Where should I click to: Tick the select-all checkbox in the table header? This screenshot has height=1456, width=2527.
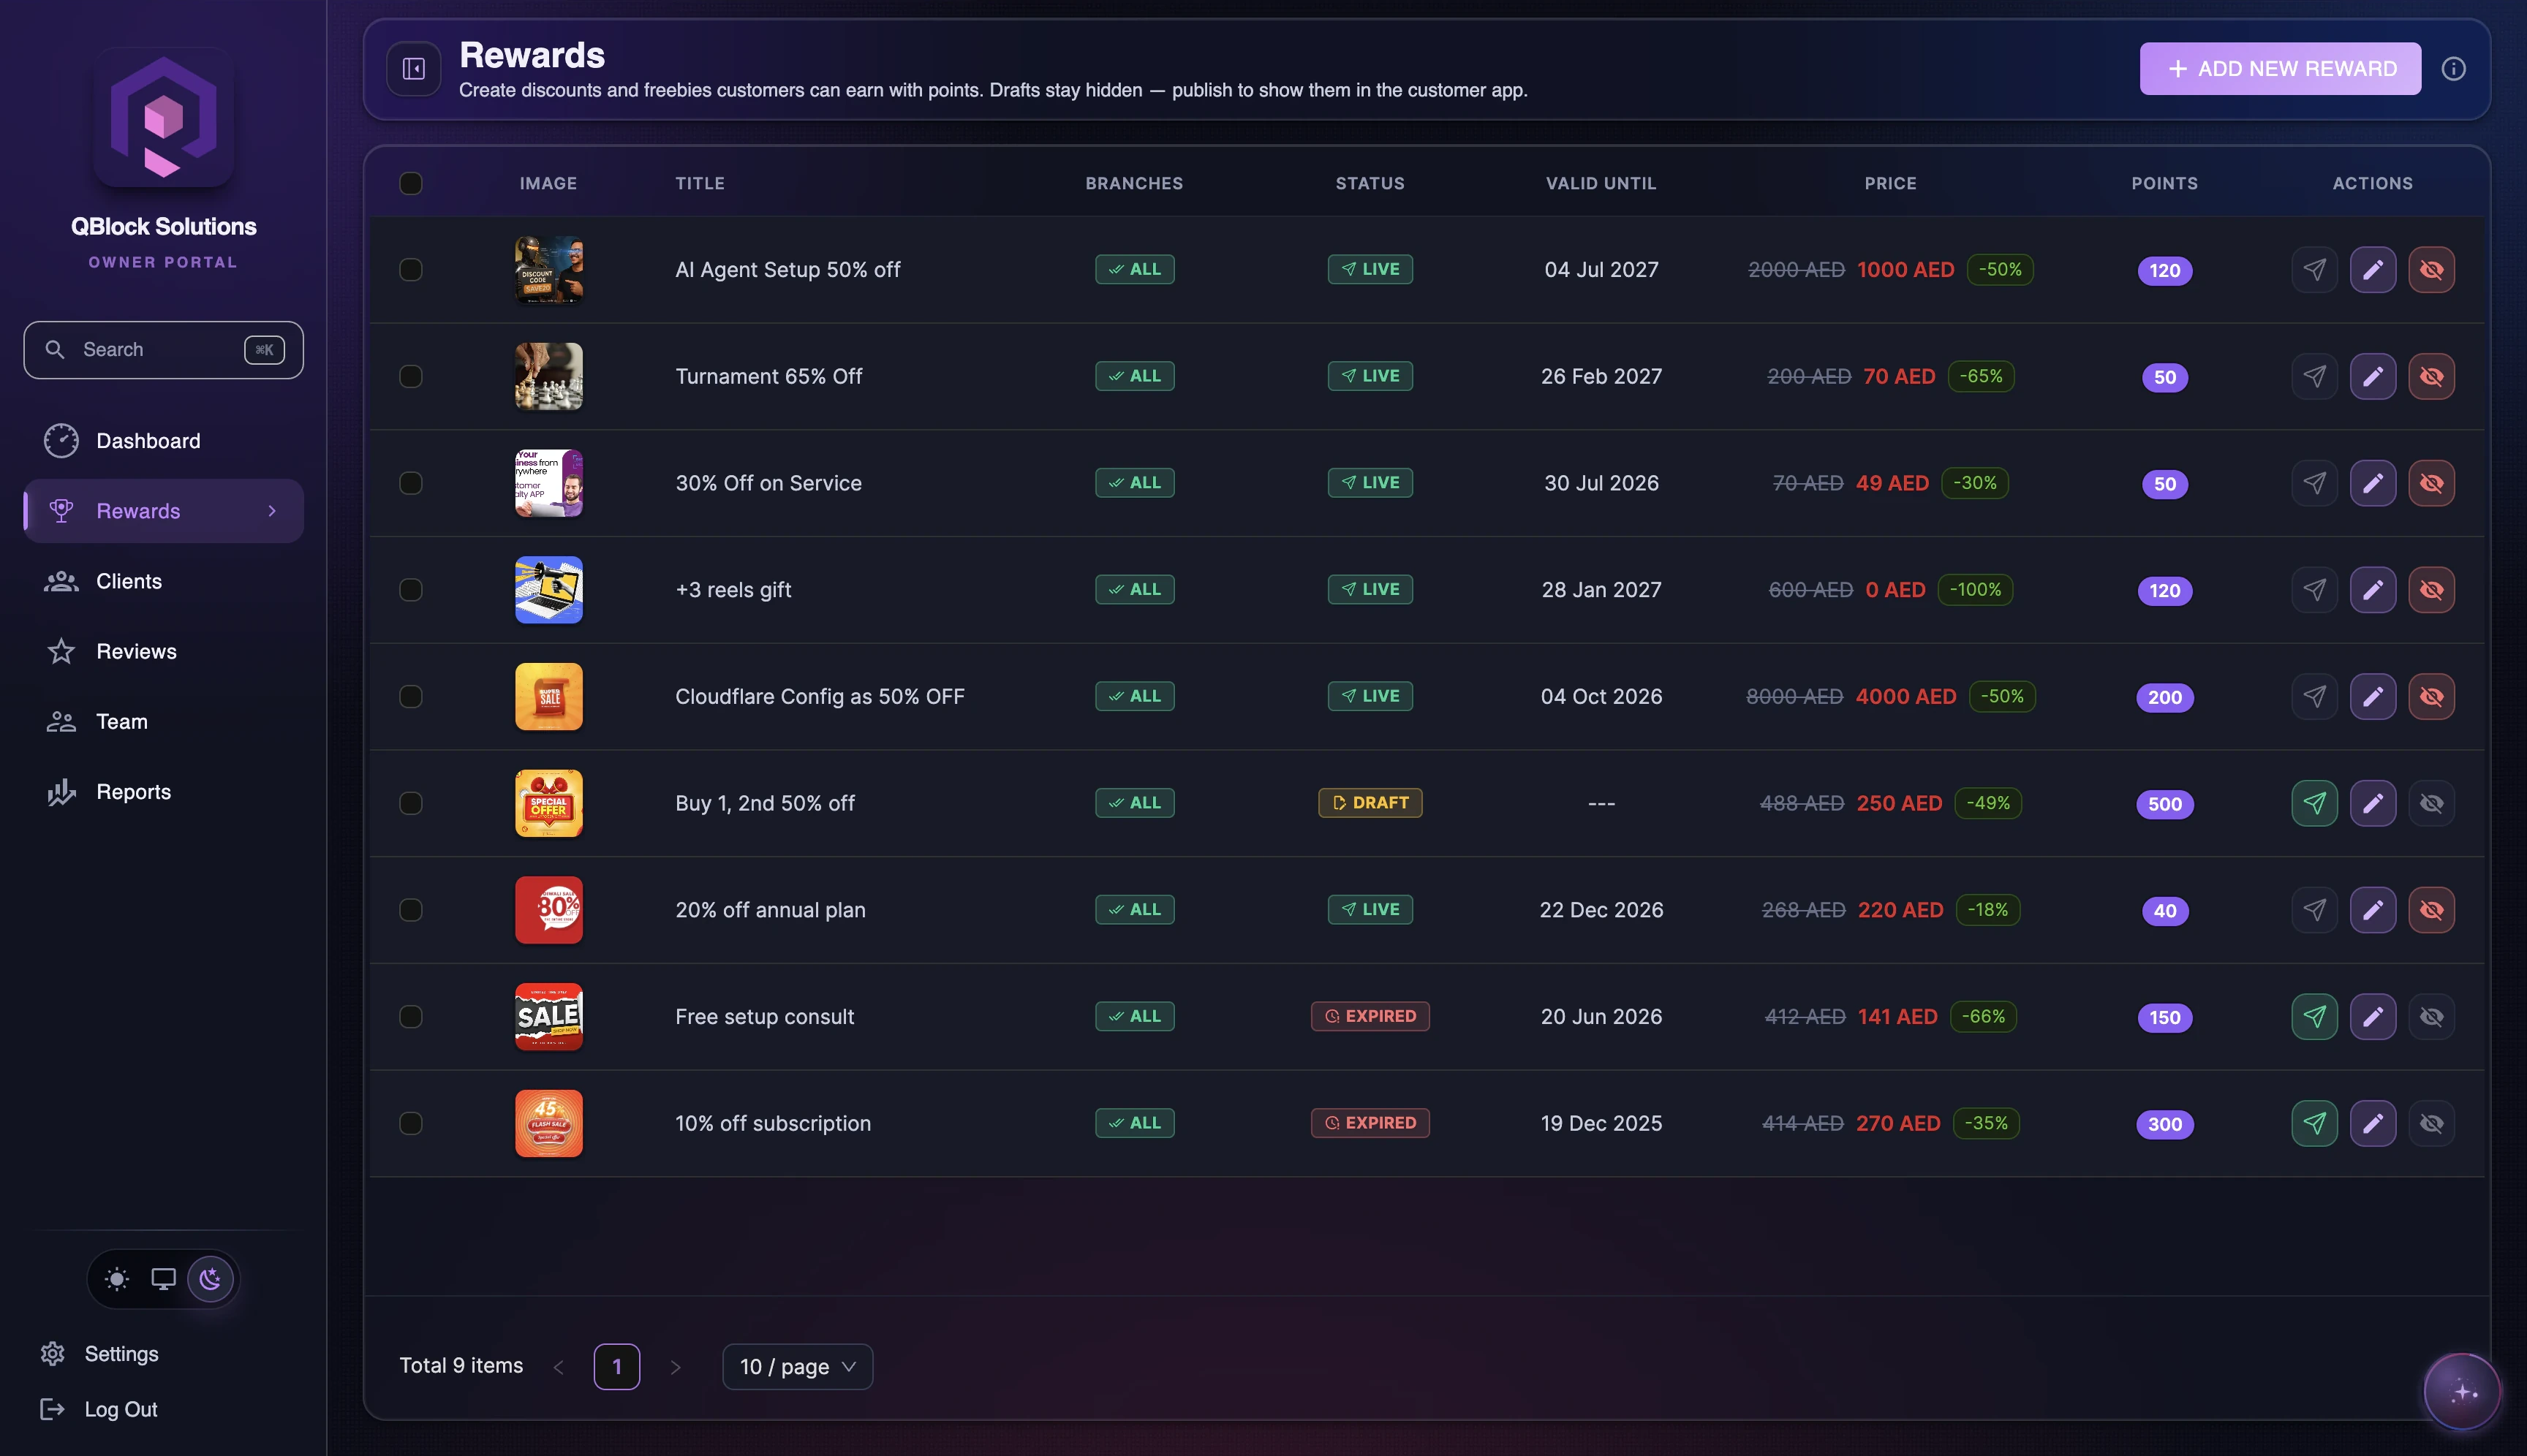coord(410,183)
